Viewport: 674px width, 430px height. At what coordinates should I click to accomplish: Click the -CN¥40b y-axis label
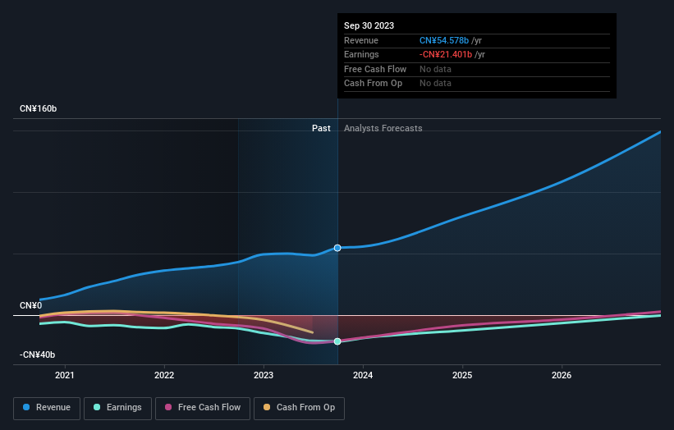(x=38, y=355)
